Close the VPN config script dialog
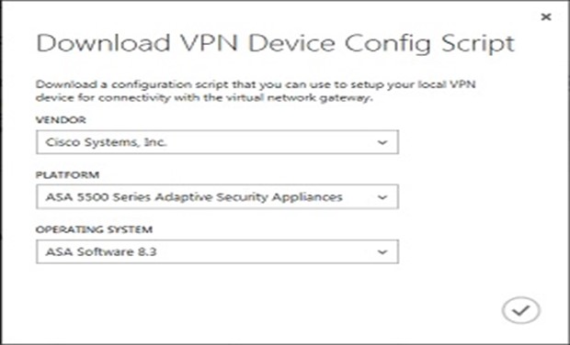This screenshot has height=345, width=570. 546,17
